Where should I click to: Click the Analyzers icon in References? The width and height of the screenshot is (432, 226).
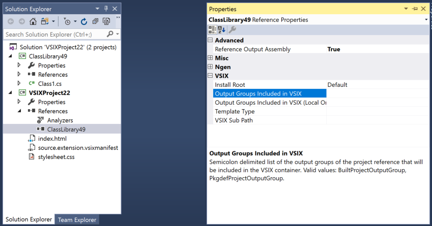click(x=41, y=120)
